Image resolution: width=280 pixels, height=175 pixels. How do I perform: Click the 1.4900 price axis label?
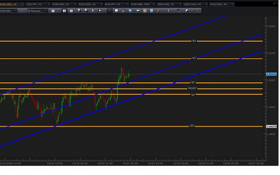point(271,107)
